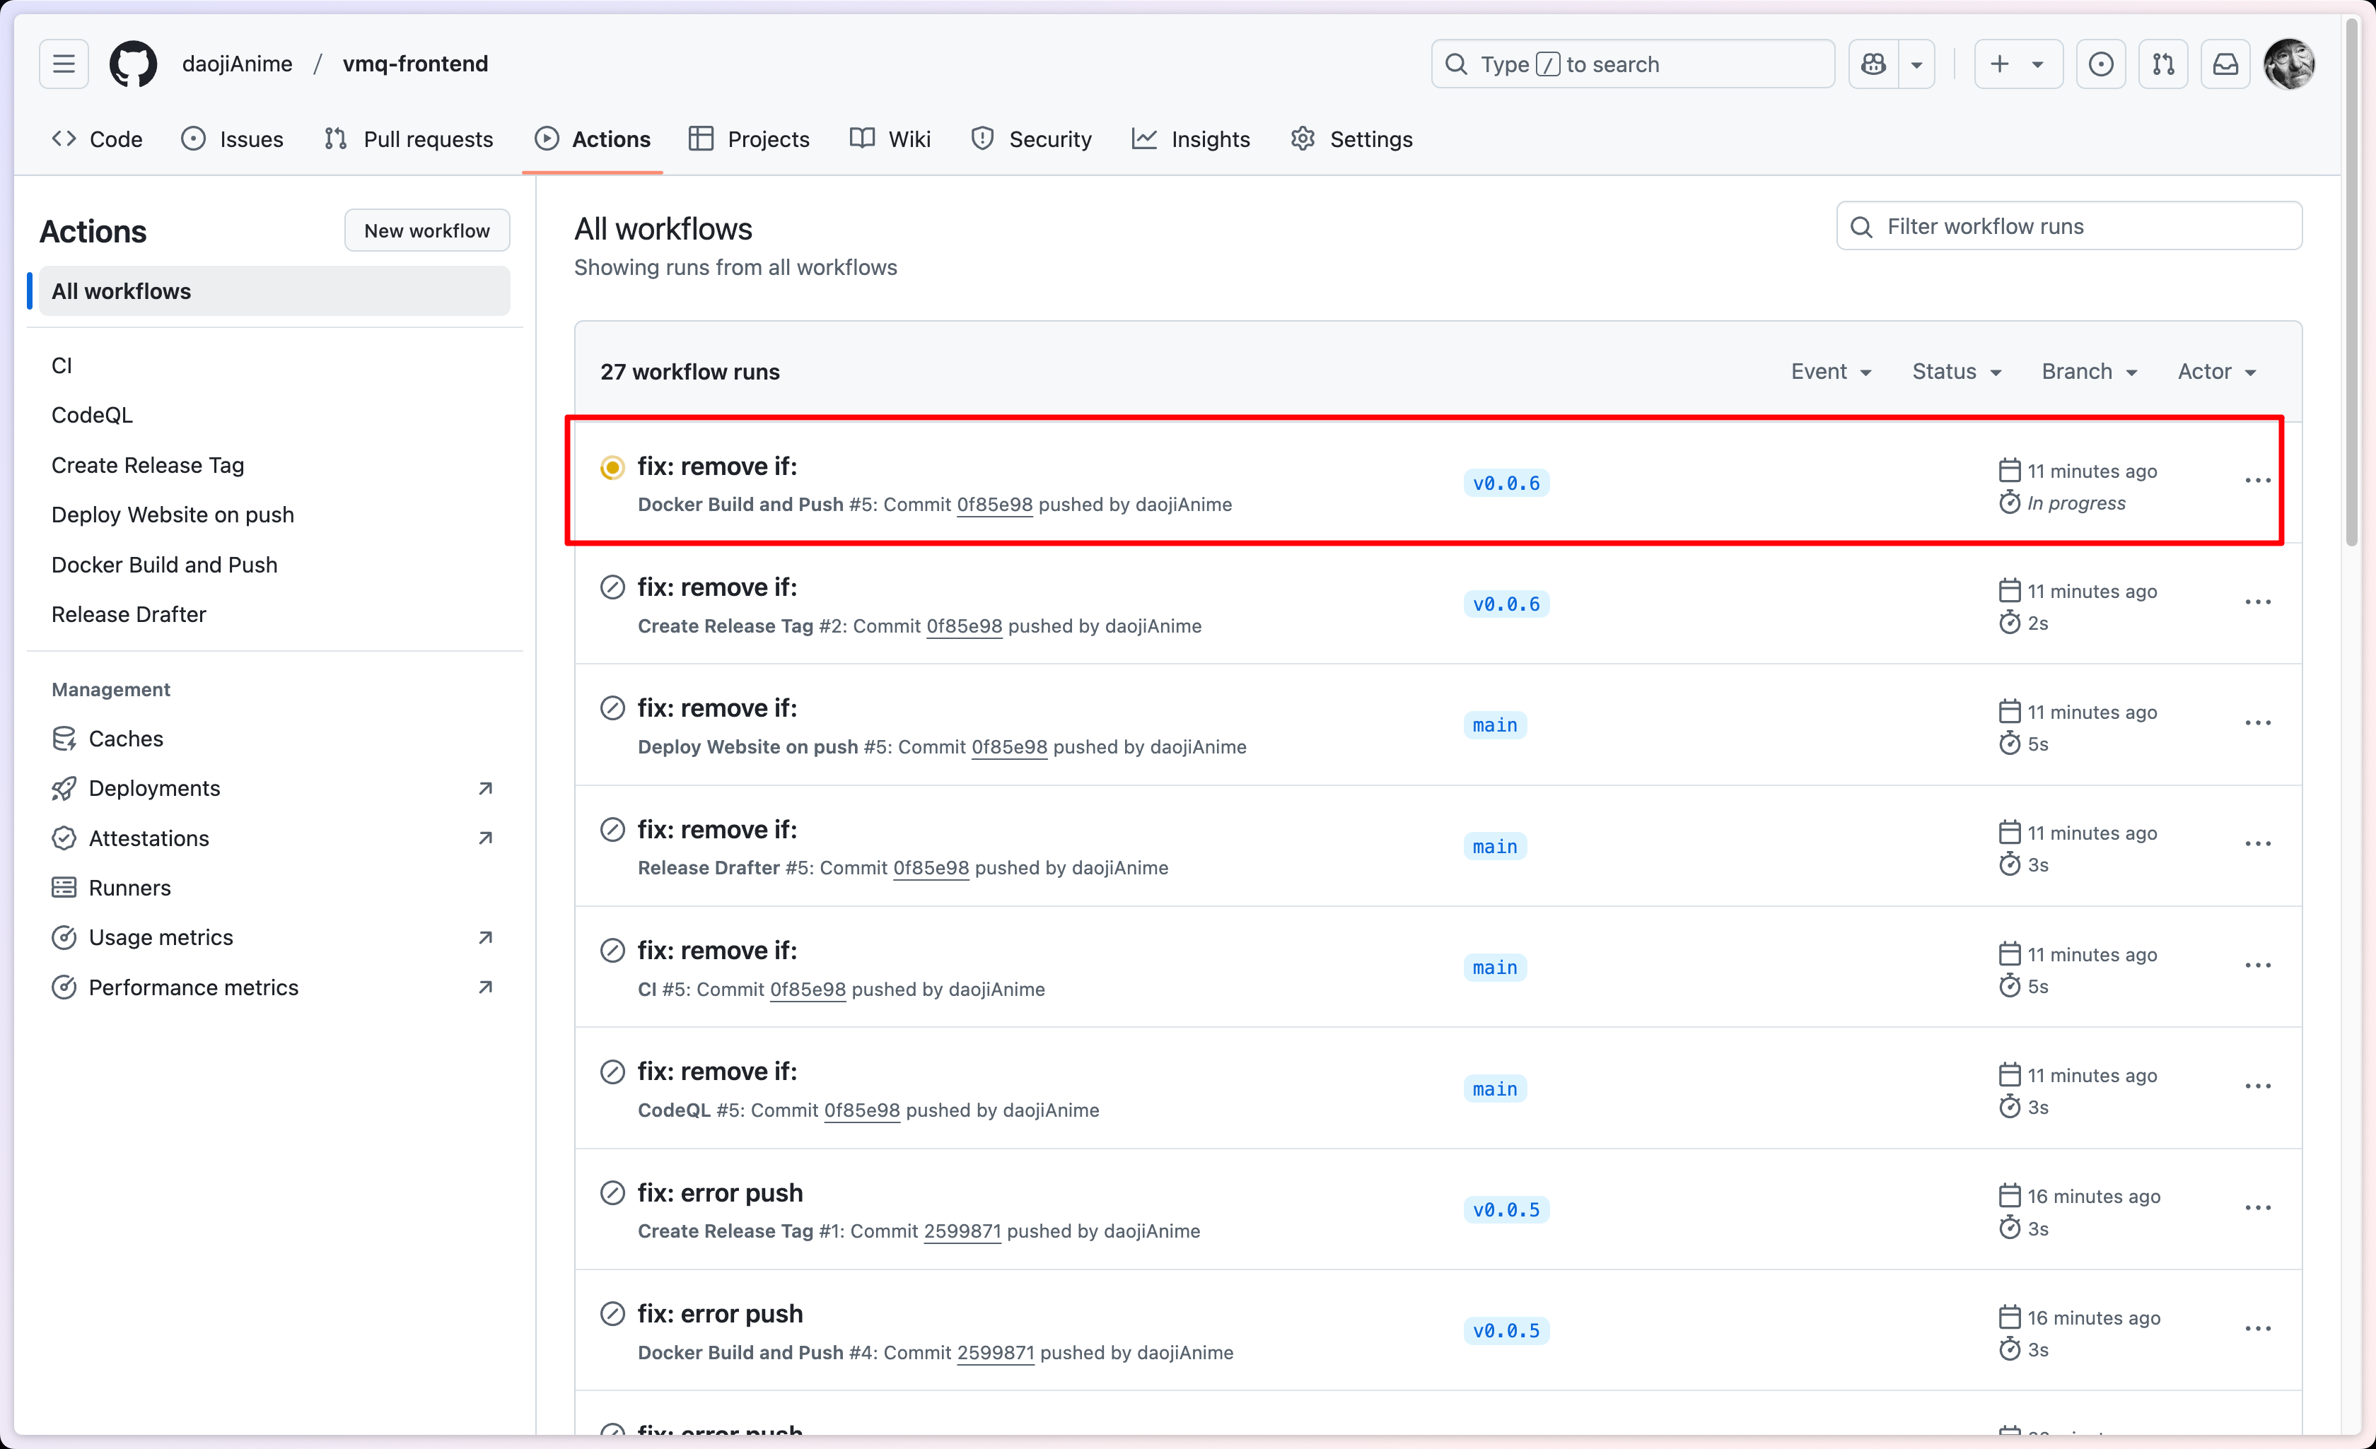Open the Security tab
Image resolution: width=2376 pixels, height=1449 pixels.
pos(1031,139)
